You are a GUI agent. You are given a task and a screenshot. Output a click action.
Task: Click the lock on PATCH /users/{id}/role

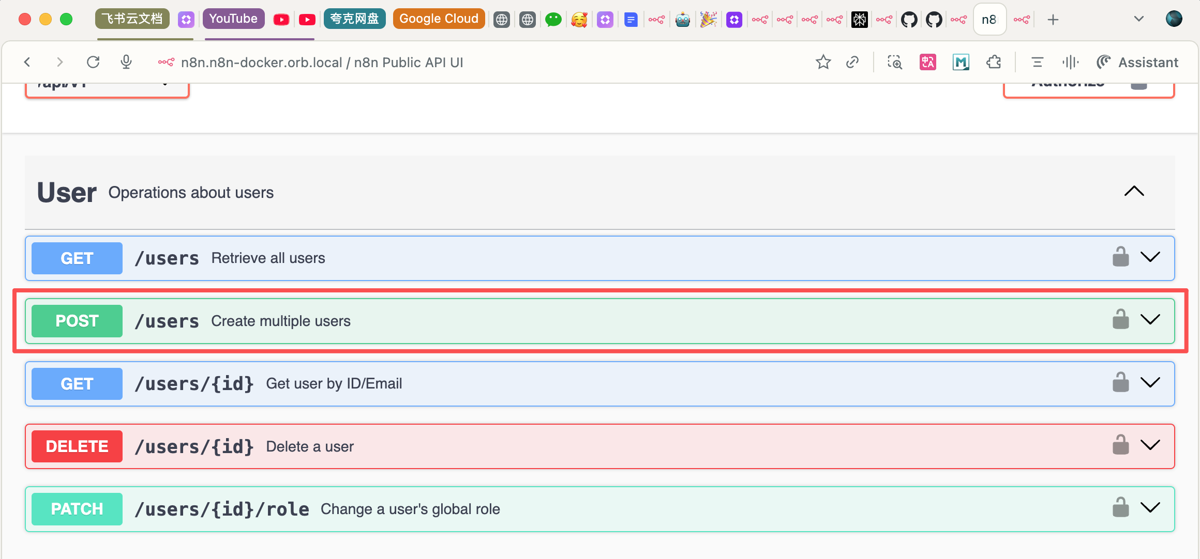(1120, 507)
